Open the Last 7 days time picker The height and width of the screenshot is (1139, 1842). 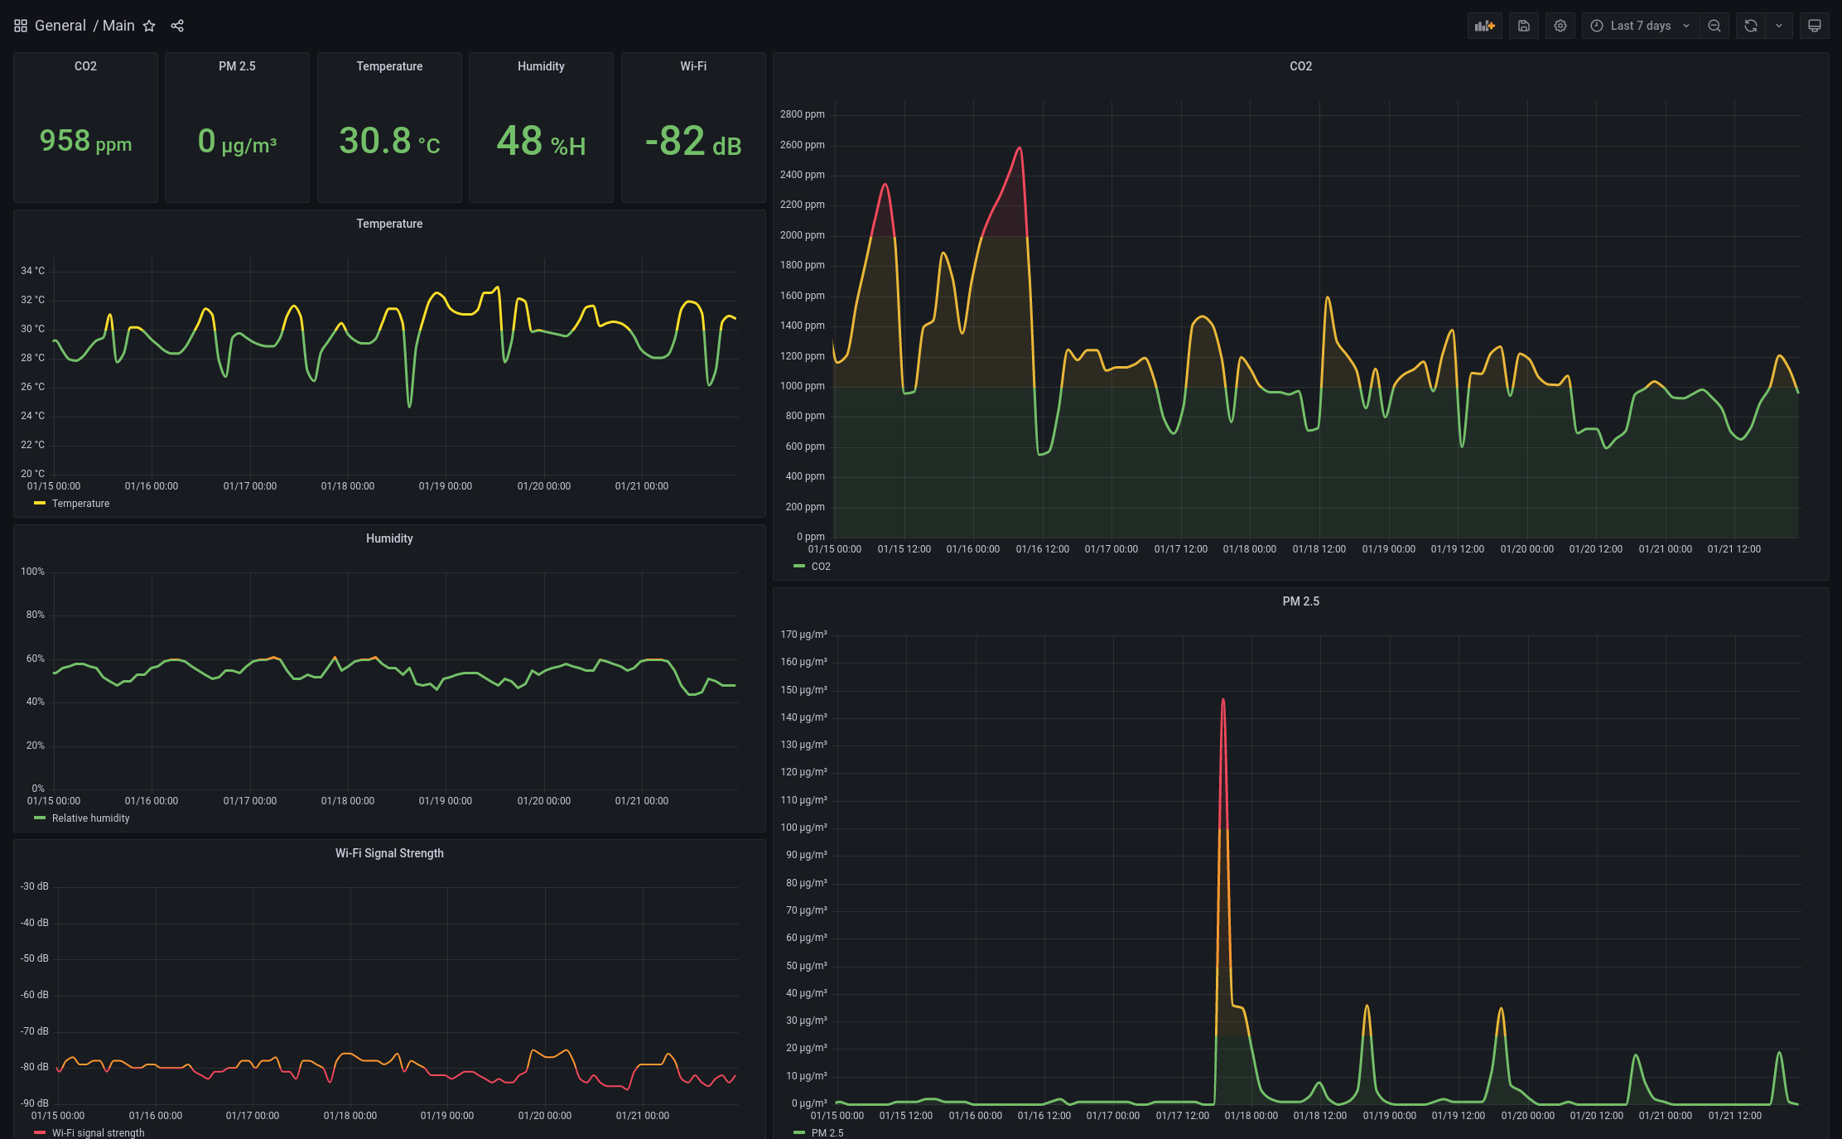tap(1640, 26)
